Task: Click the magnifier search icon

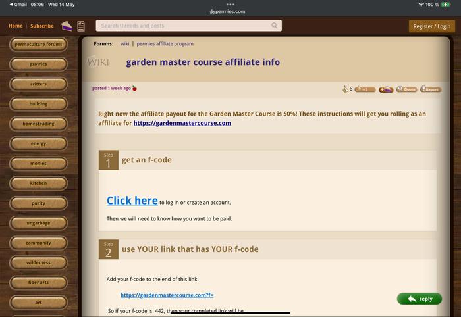Action: (275, 26)
